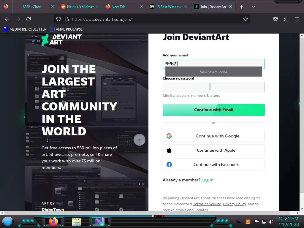Screen dimensions: 304x228
Task: Switch to the Help r/collabvm tab
Action: 80,7
